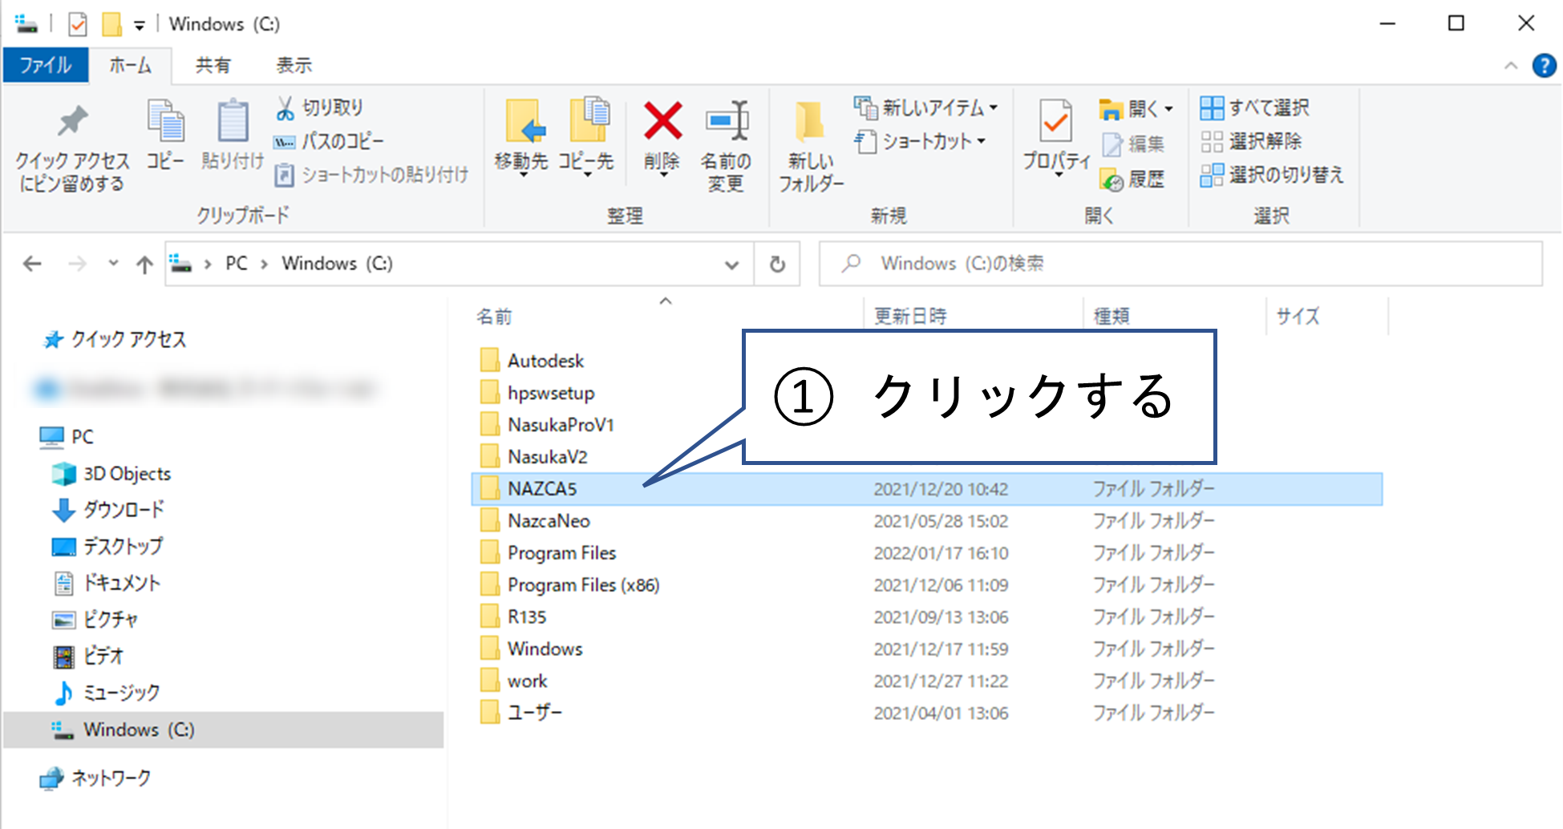This screenshot has width=1563, height=829.
Task: Expand the address bar history dropdown
Action: (731, 265)
